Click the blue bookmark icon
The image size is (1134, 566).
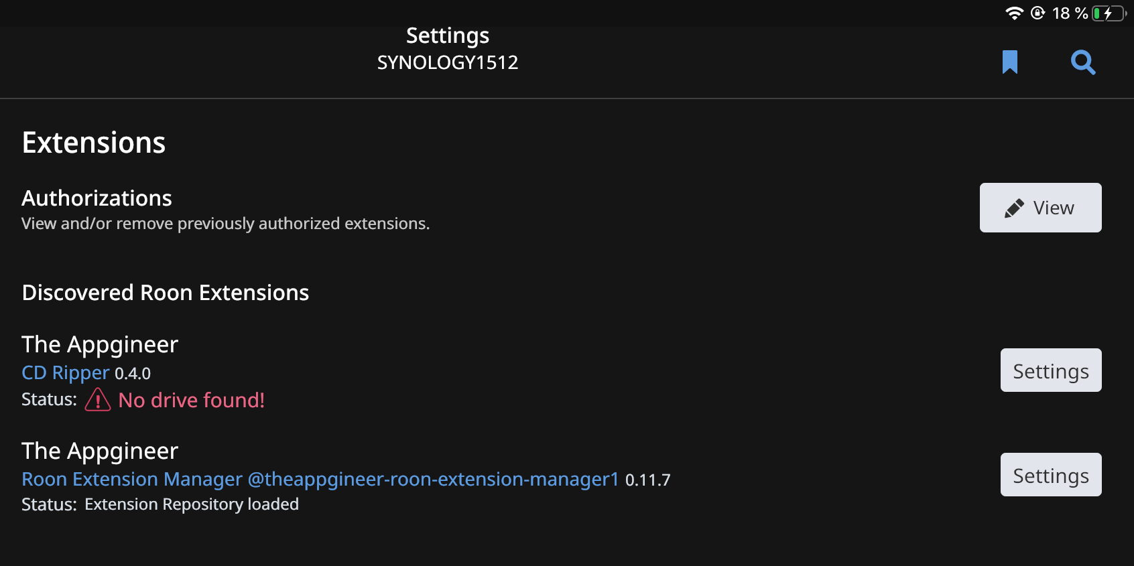(x=1010, y=62)
